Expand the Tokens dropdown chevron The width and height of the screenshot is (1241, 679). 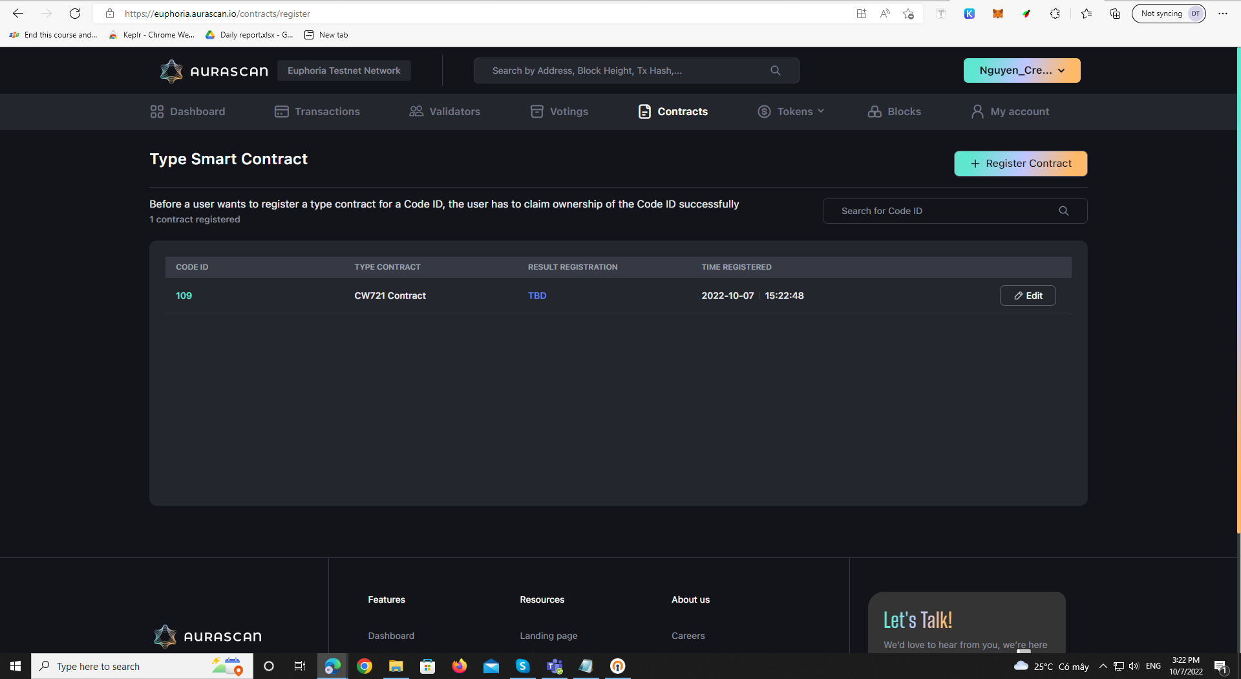click(x=820, y=111)
